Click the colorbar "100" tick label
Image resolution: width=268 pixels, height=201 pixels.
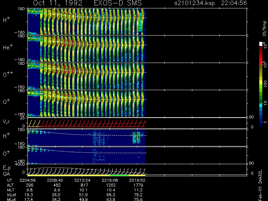265,84
